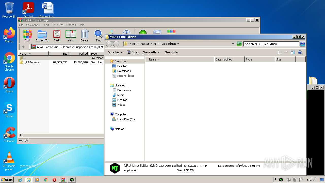This screenshot has height=183, width=325.
Task: Select Music under Libraries
Action: point(121,95)
